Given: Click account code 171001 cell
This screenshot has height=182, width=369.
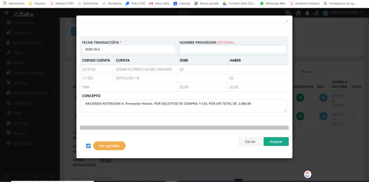Looking at the screenshot, I should click(x=97, y=78).
